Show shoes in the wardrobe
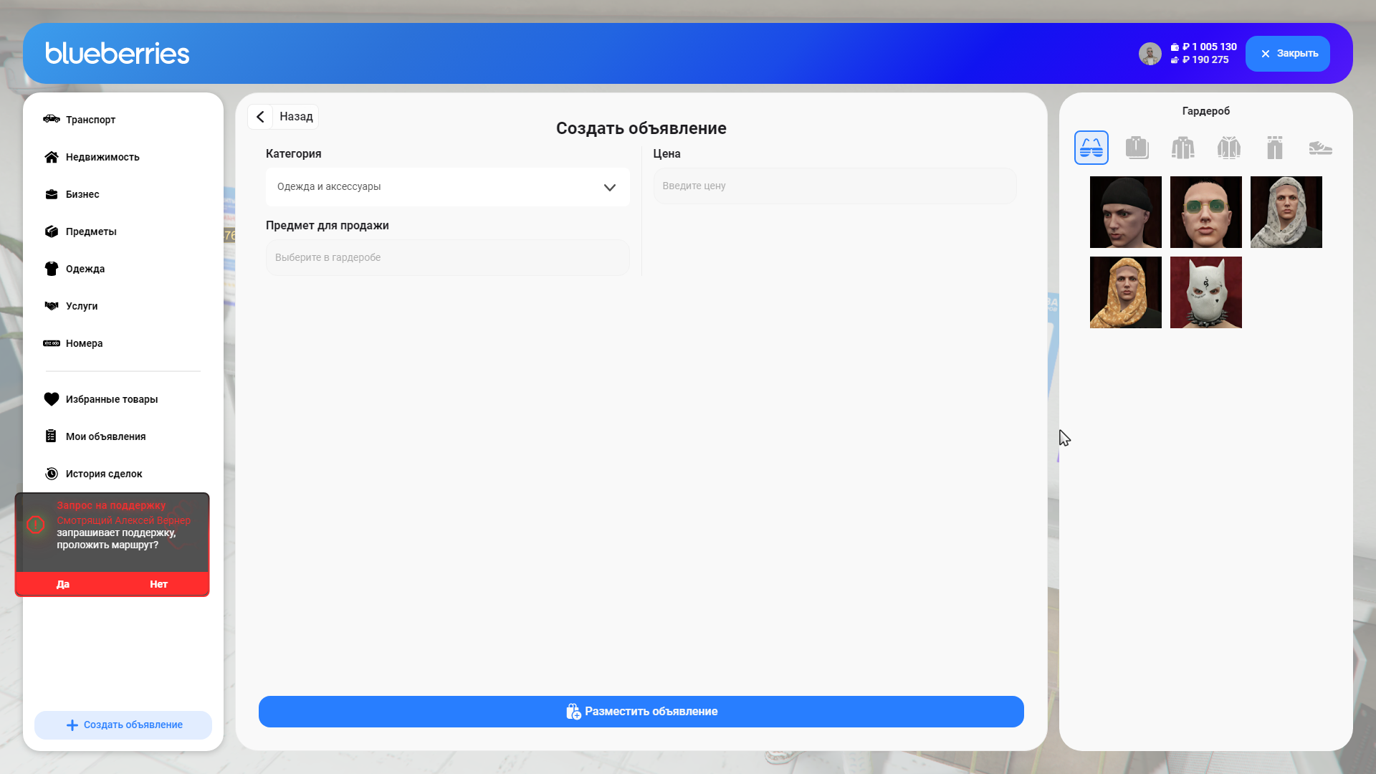This screenshot has width=1376, height=774. [x=1320, y=148]
